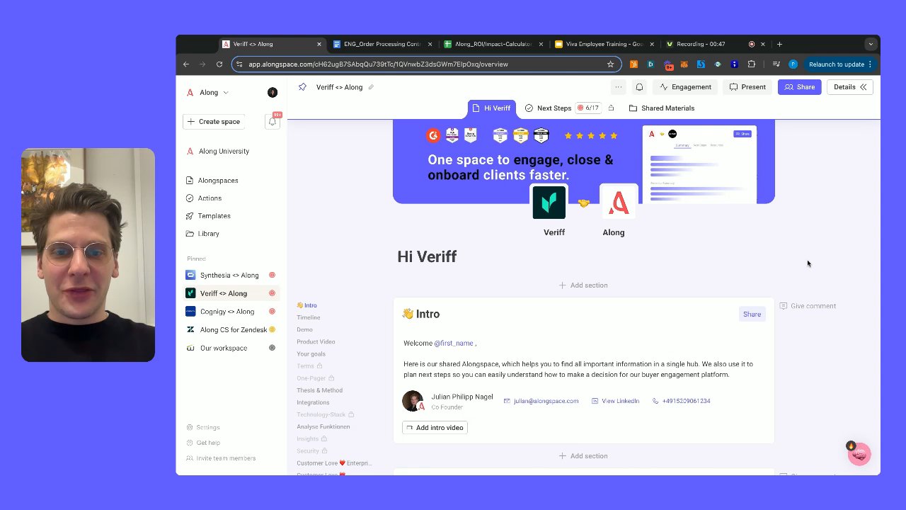Jump to Integrations section
Viewport: 906px width, 510px height.
click(x=313, y=402)
